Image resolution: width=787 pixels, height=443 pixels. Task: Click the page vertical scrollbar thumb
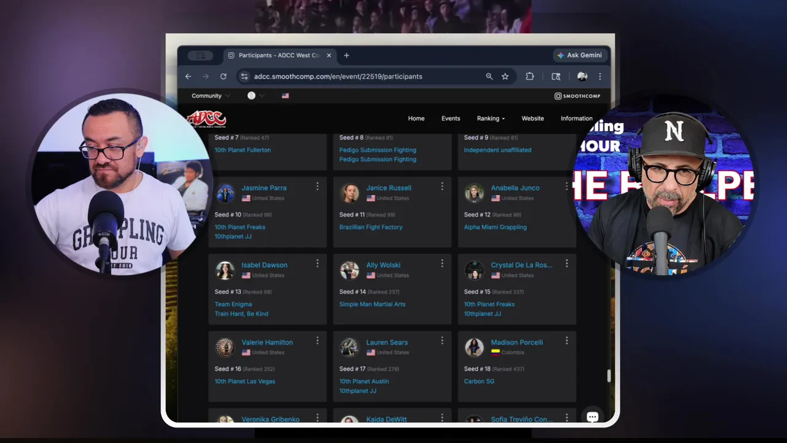tap(609, 376)
